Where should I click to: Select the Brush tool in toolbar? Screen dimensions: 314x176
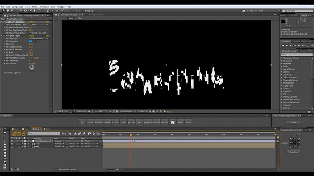44,11
